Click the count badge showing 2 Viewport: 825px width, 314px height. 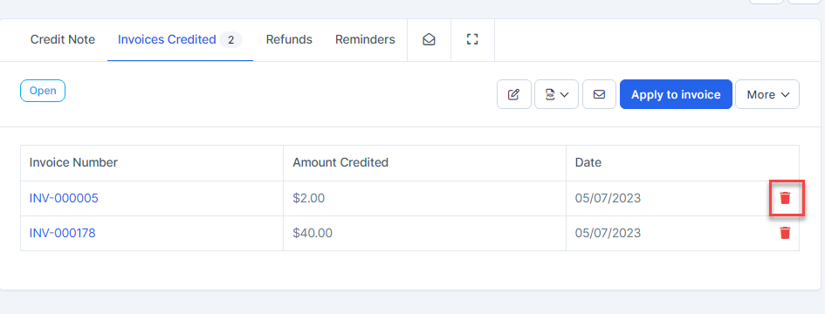(x=230, y=40)
